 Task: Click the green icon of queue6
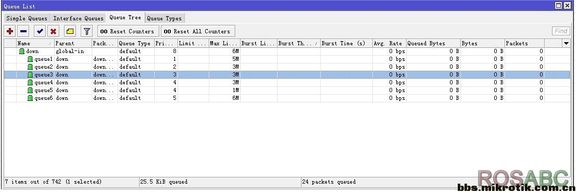point(31,98)
